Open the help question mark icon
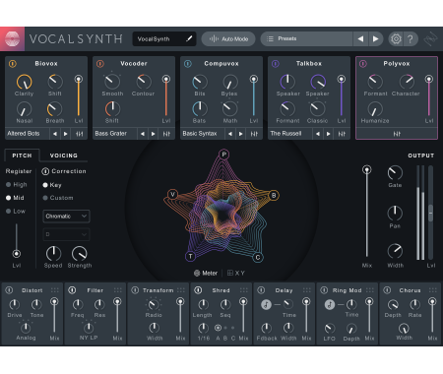 click(411, 39)
